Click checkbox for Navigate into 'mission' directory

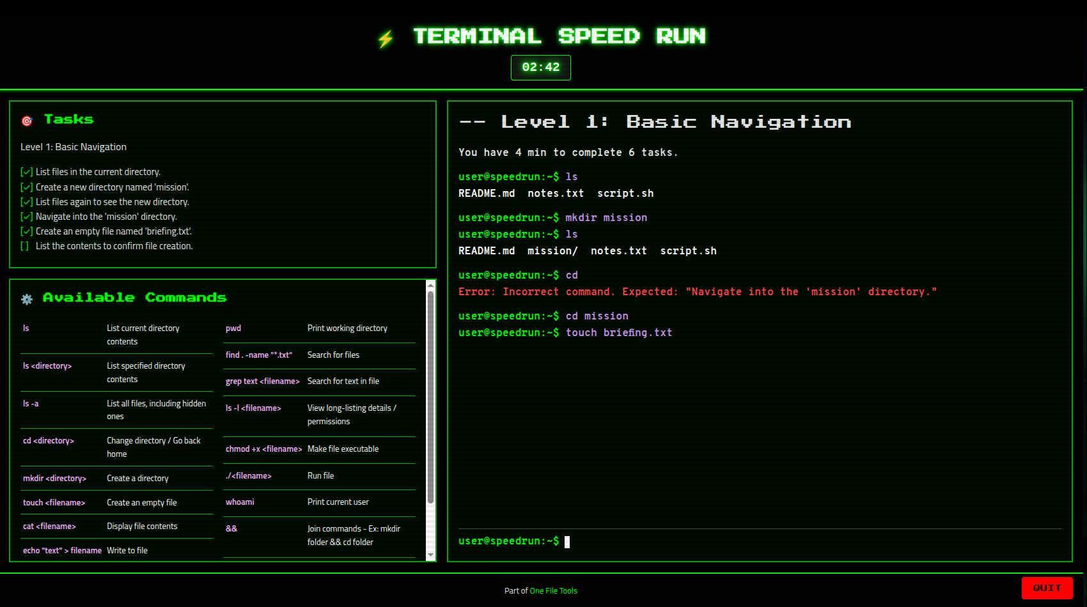26,217
